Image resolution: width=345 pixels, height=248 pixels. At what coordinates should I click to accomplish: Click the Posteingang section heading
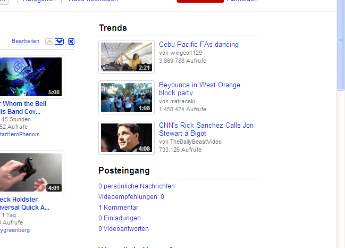[124, 170]
